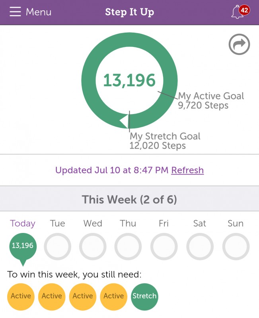
Task: Tap the first yellow Active badge
Action: point(21,296)
